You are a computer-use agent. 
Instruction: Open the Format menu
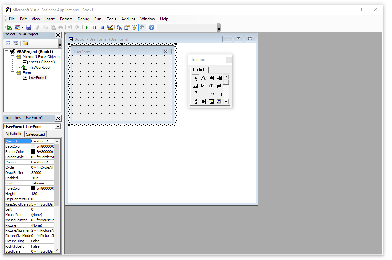66,19
